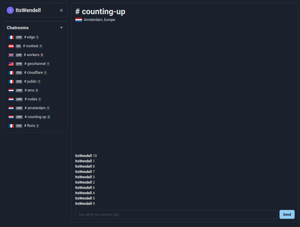
Task: Click the UK flag beside # workers
Action: pyautogui.click(x=11, y=55)
